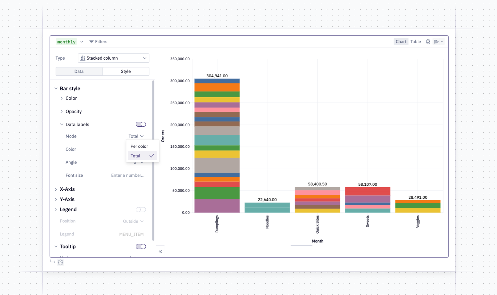Click the Font size number field

tap(128, 175)
